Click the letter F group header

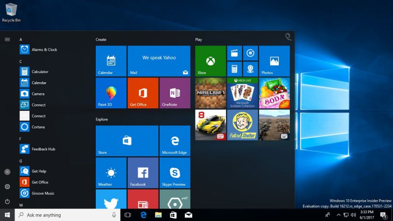(20, 139)
